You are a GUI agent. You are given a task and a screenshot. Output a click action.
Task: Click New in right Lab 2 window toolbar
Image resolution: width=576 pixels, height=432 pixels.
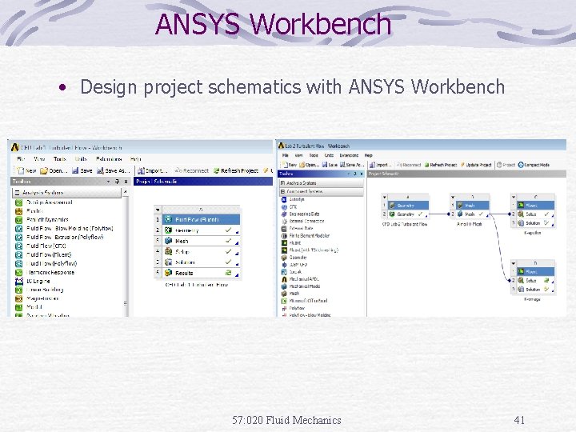(x=290, y=165)
